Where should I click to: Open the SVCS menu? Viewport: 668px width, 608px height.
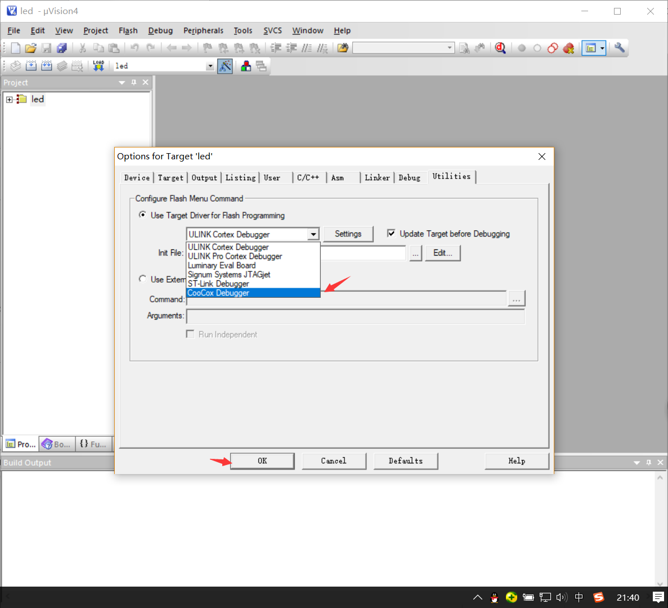click(272, 30)
